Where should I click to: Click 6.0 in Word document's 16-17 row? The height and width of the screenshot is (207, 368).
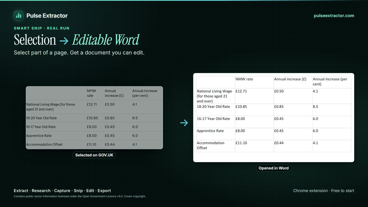click(x=316, y=119)
